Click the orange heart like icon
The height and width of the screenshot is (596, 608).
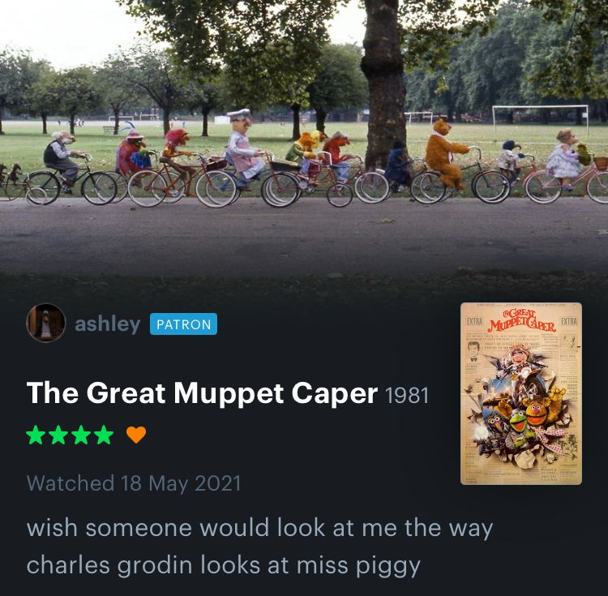click(136, 435)
